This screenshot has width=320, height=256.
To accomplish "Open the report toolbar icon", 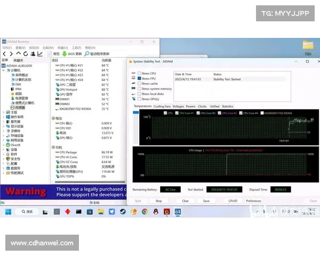I will (x=50, y=54).
